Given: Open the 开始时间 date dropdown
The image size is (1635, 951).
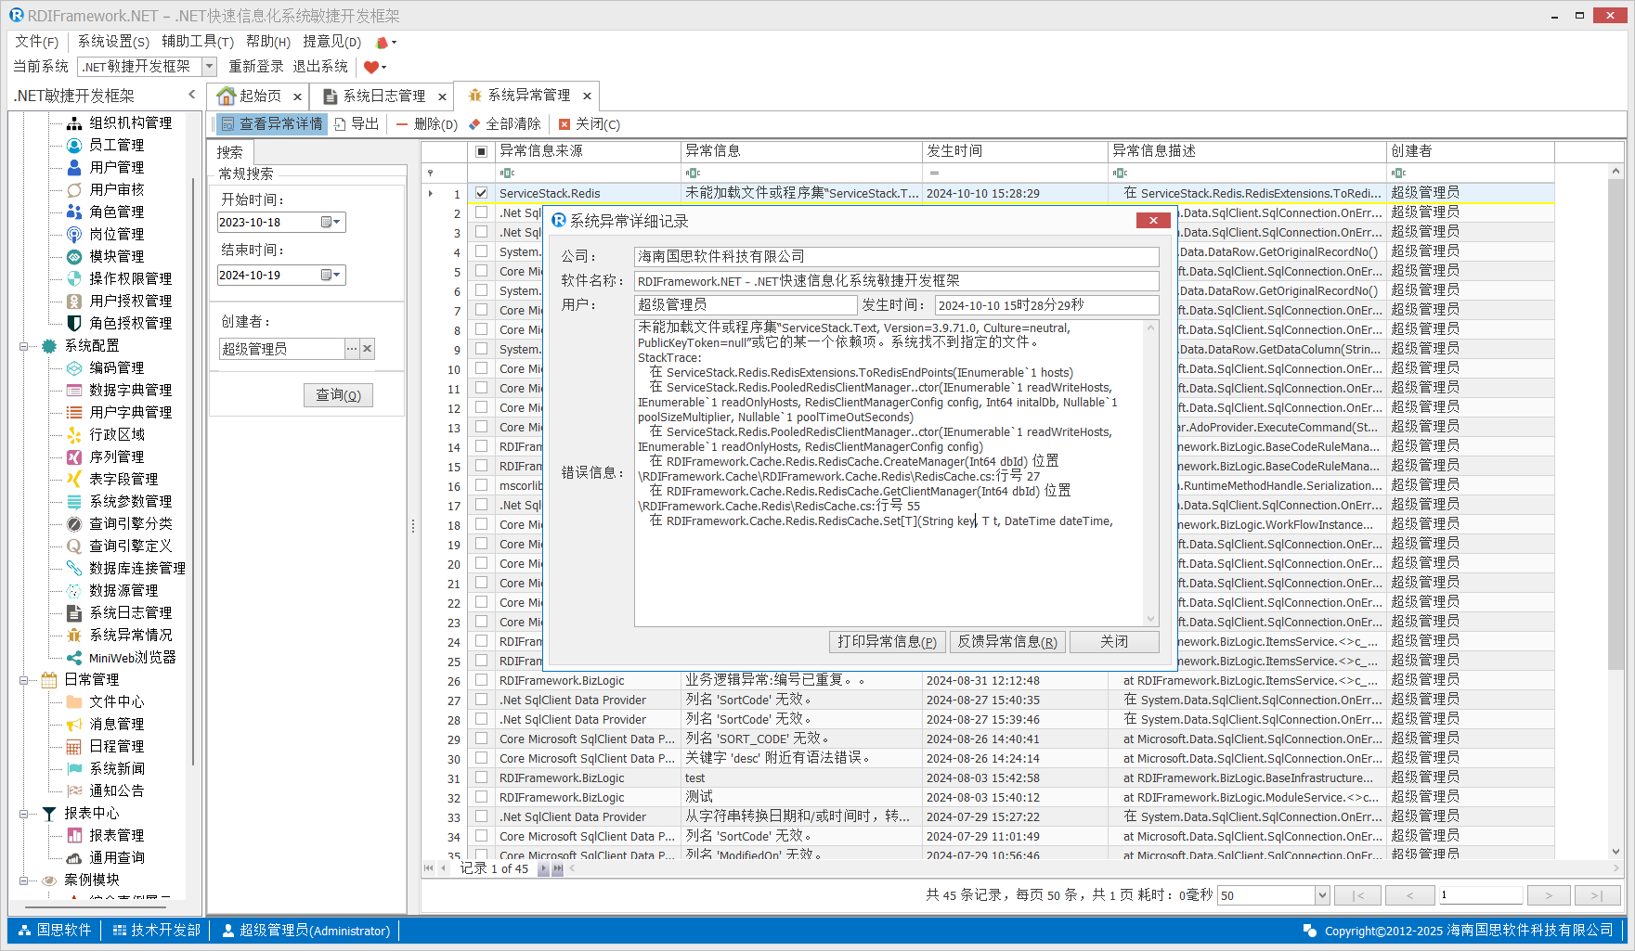Looking at the screenshot, I should pos(331,223).
